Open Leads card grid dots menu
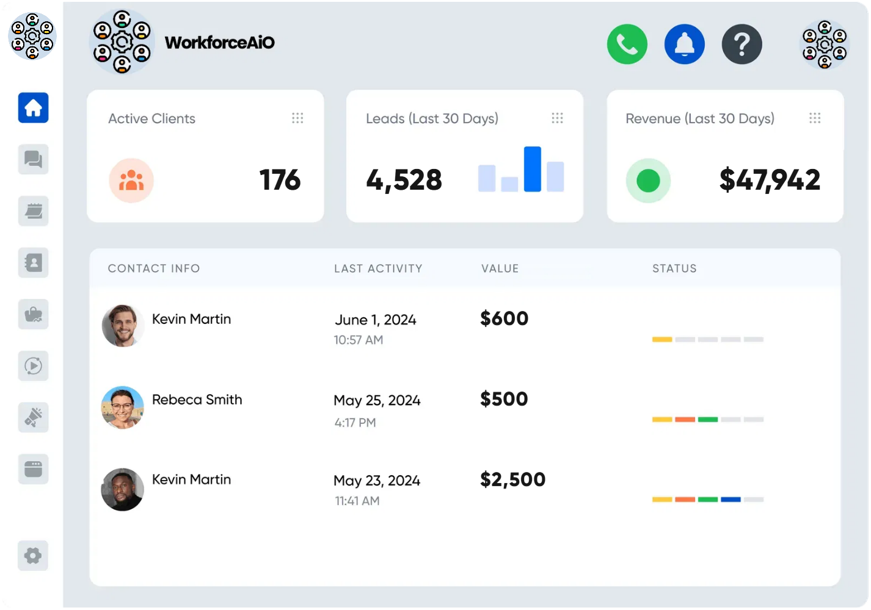 coord(557,118)
